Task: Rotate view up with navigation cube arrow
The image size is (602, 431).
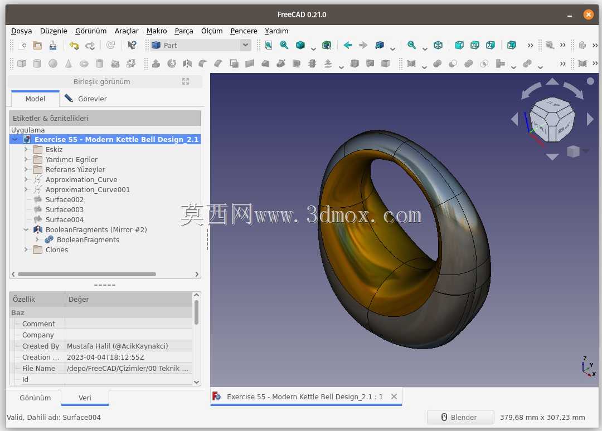Action: coord(552,81)
